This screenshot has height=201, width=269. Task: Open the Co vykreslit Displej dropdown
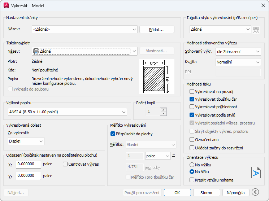pyautogui.click(x=26, y=141)
